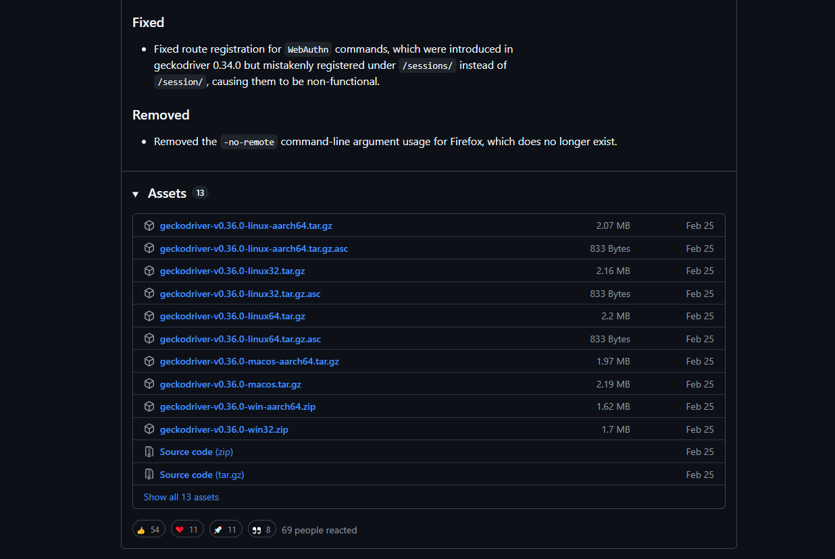Image resolution: width=835 pixels, height=559 pixels.
Task: Click package icon beside win-aarch64.zip
Action: pos(149,406)
